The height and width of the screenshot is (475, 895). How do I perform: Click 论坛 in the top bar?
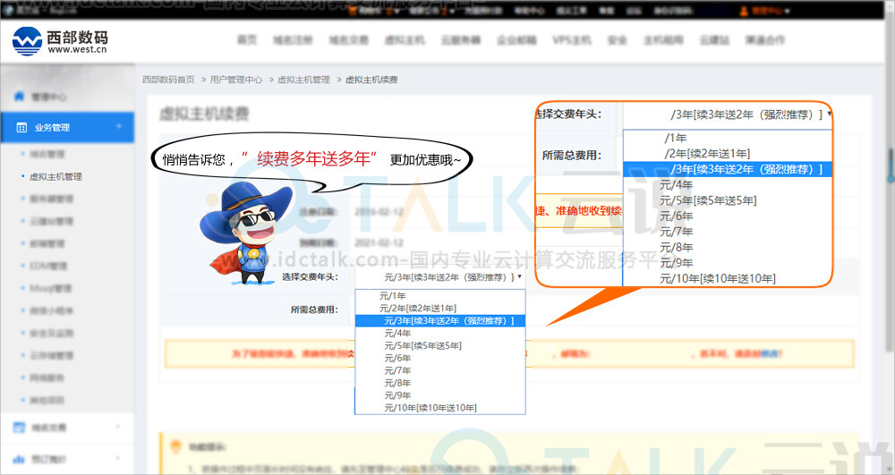(x=634, y=11)
